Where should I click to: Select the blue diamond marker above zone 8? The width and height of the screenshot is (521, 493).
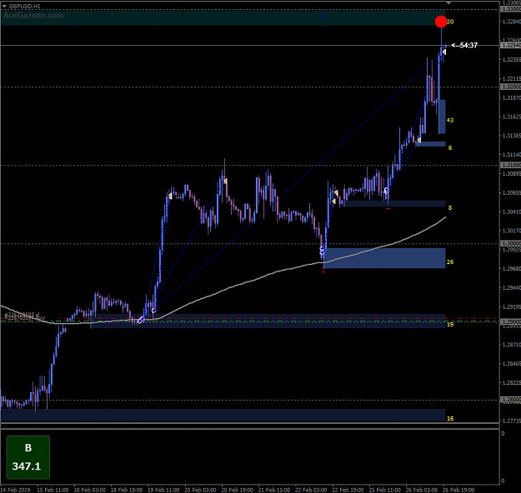(387, 191)
